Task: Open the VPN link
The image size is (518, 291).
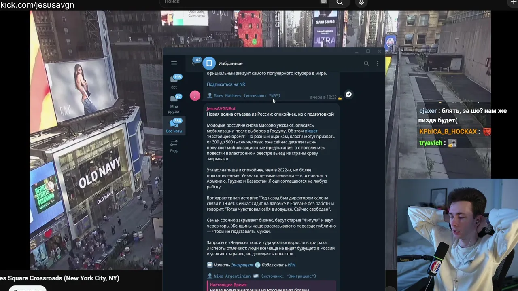Action: (x=291, y=265)
